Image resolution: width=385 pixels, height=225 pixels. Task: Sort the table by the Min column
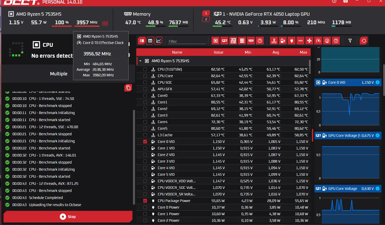(248, 52)
